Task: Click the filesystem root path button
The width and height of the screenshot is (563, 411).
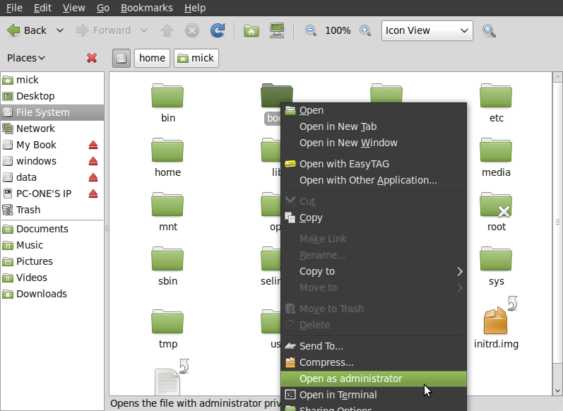Action: point(122,58)
